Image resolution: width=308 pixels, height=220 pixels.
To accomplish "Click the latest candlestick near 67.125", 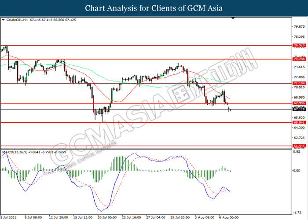I will pyautogui.click(x=230, y=110).
